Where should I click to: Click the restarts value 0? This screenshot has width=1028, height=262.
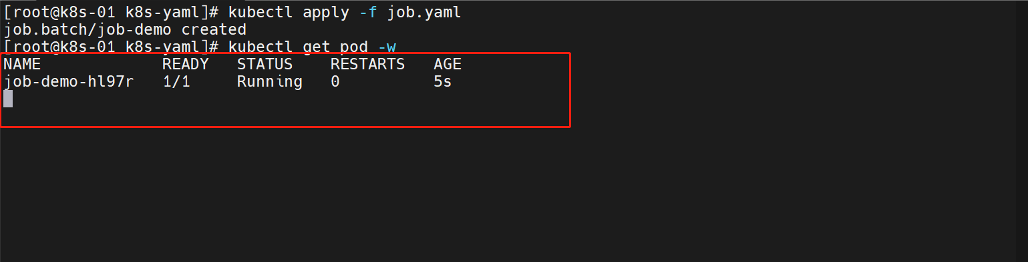[x=335, y=82]
